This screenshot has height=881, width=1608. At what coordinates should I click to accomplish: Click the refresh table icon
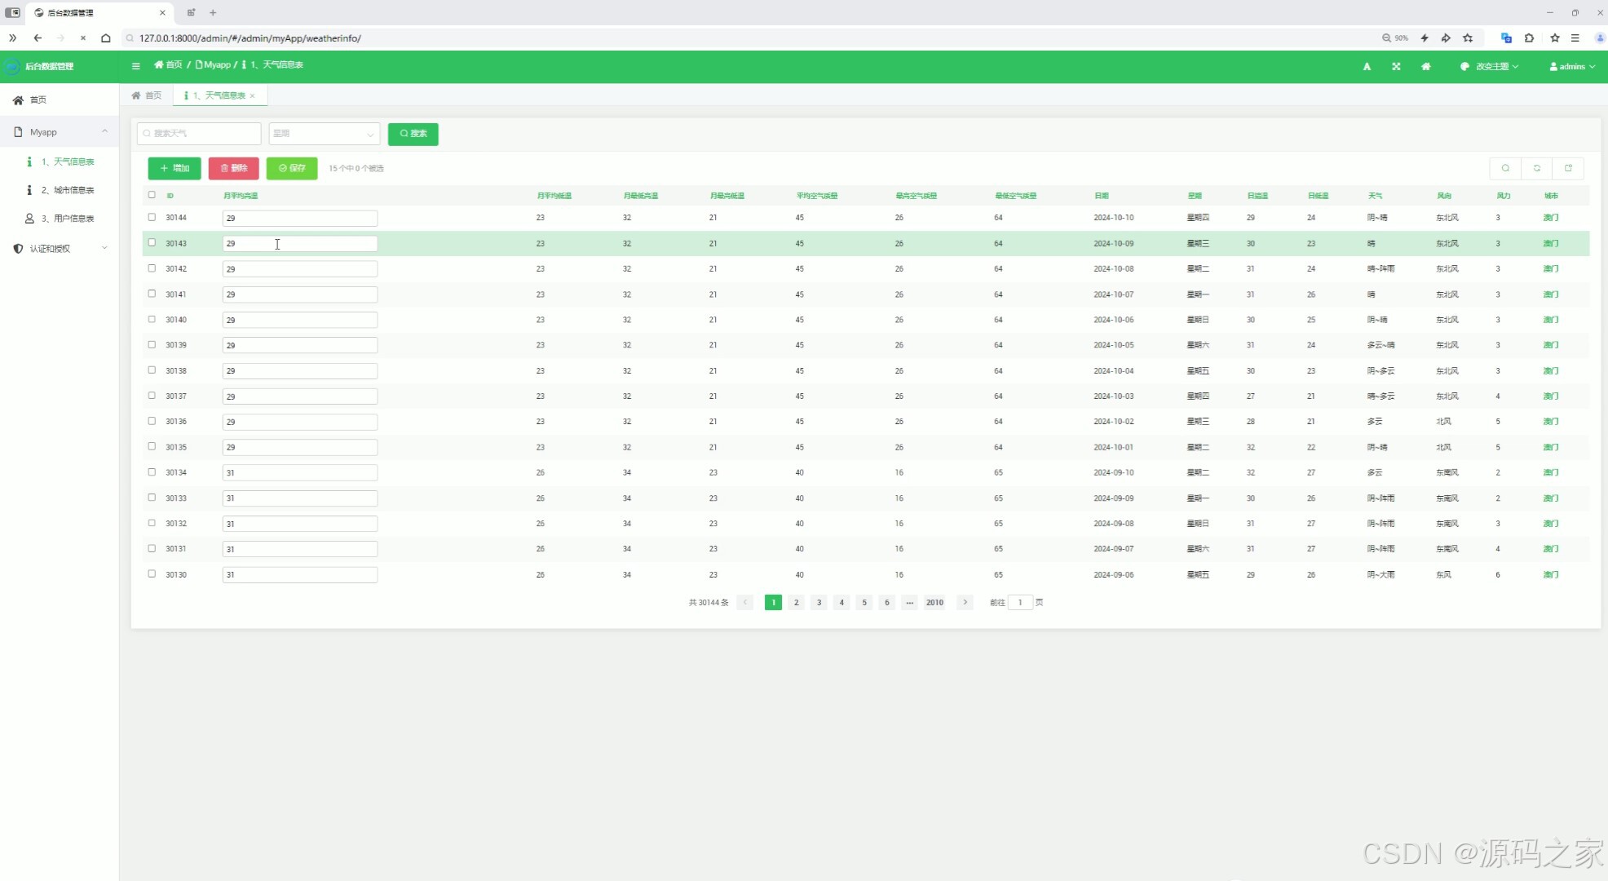coord(1536,168)
